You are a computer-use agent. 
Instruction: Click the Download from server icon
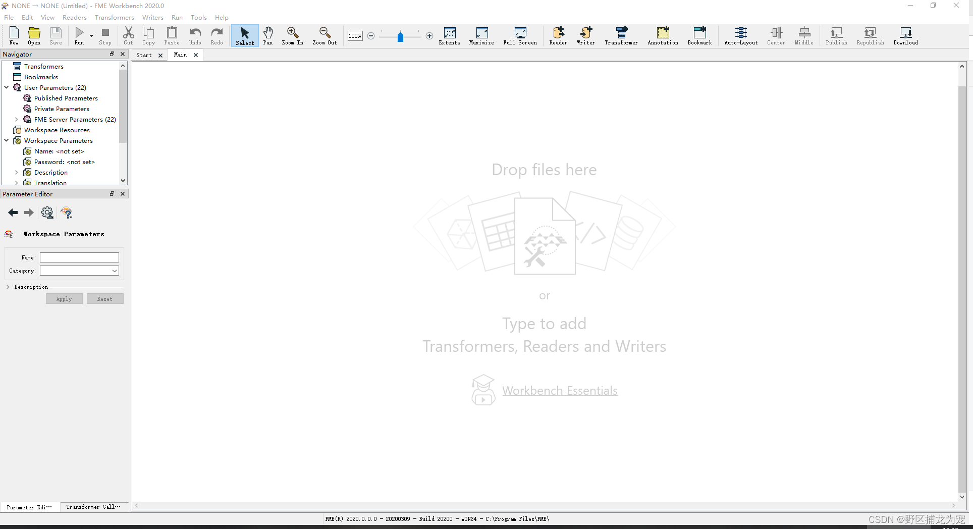(906, 36)
